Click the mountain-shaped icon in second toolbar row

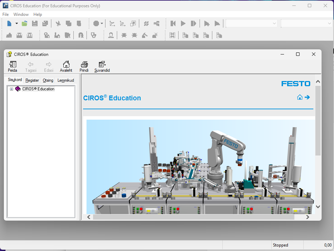pyautogui.click(x=9, y=35)
